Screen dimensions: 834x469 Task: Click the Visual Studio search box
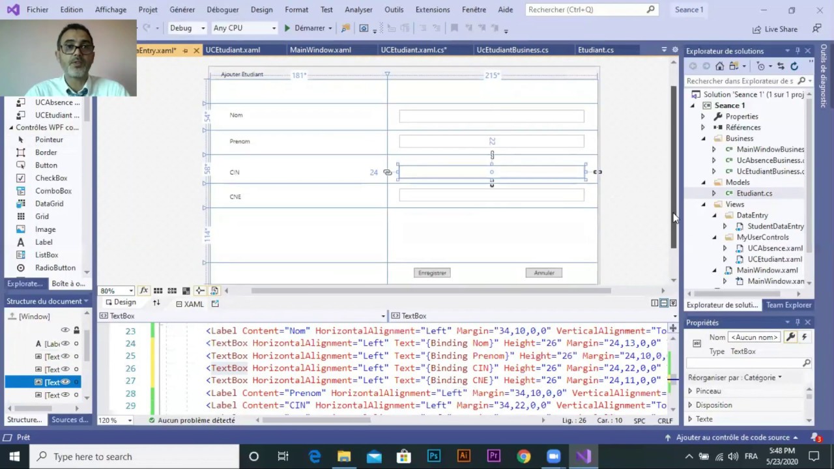click(x=591, y=10)
